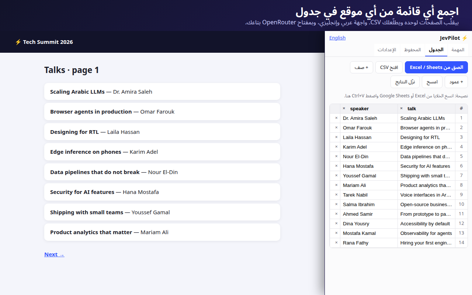
Task: Click the امسح clear button
Action: click(432, 82)
